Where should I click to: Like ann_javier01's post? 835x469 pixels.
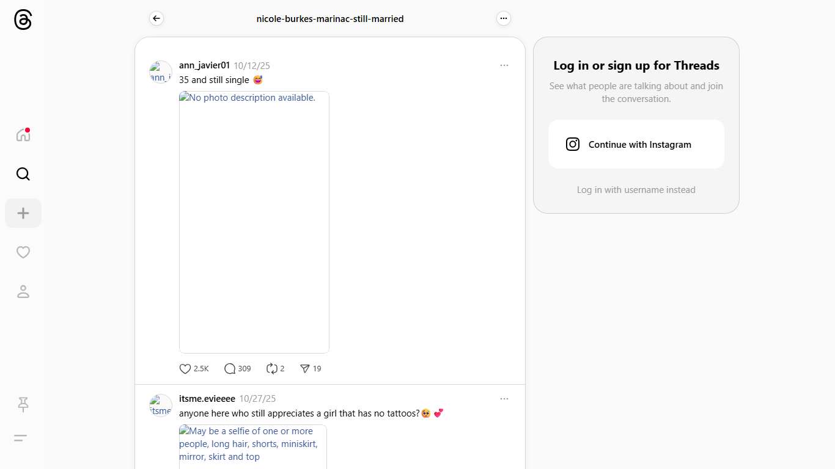(x=185, y=369)
